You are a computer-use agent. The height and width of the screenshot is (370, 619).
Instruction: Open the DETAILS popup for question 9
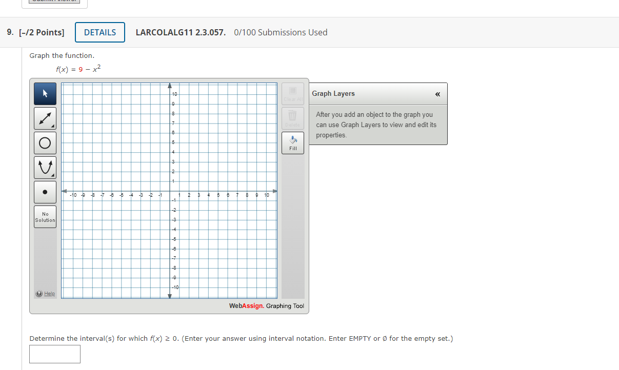99,32
